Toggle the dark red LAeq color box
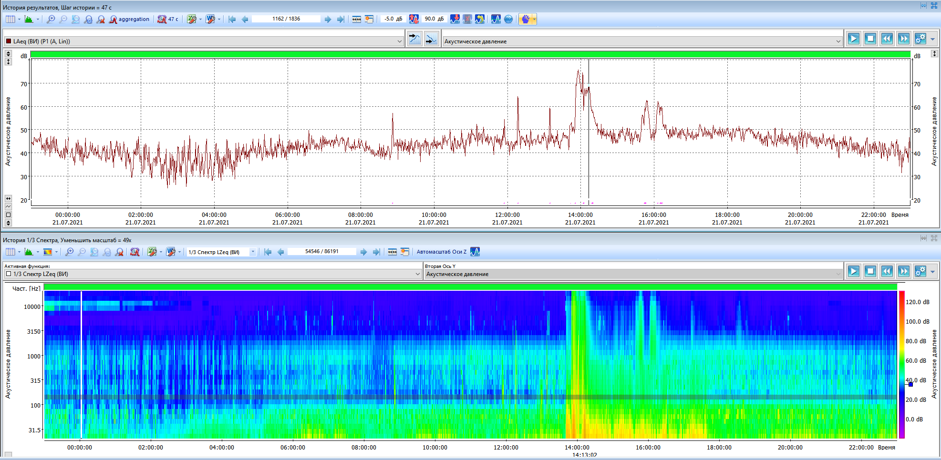Image resolution: width=941 pixels, height=460 pixels. click(x=9, y=41)
